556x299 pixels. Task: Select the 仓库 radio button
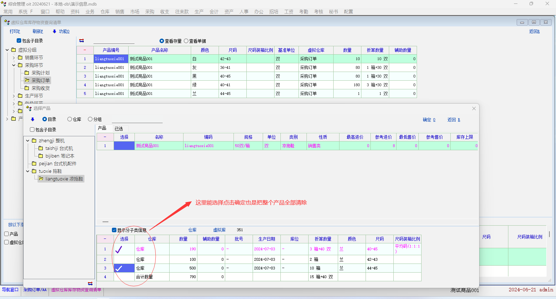(x=69, y=119)
